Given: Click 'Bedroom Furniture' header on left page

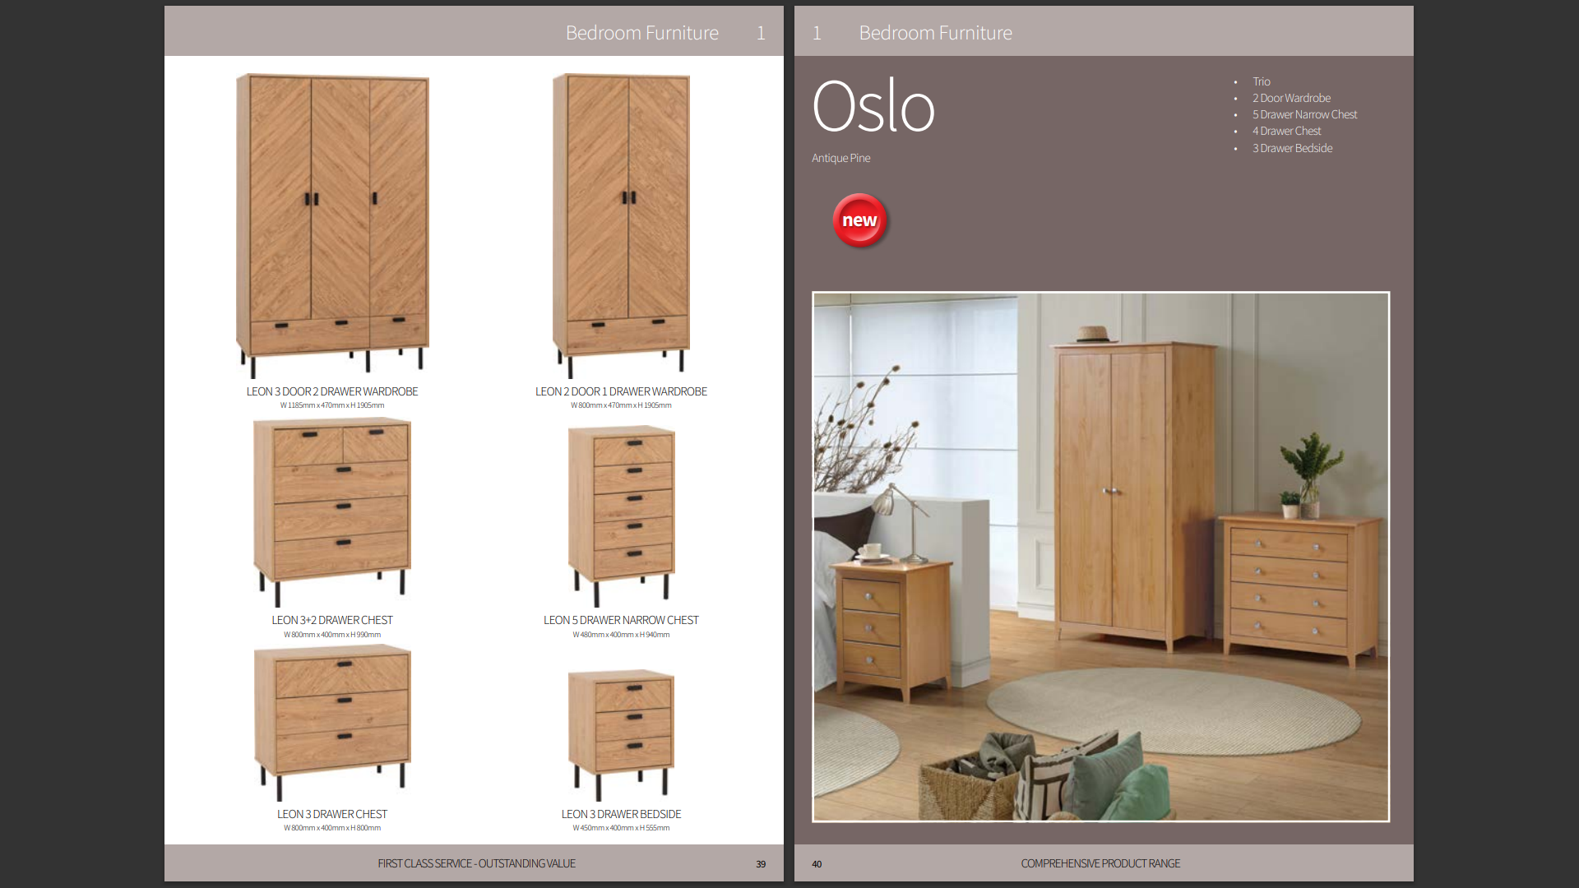Looking at the screenshot, I should coord(641,33).
